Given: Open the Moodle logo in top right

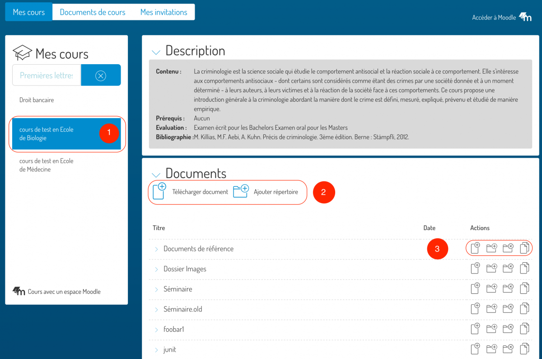Looking at the screenshot, I should pyautogui.click(x=525, y=17).
